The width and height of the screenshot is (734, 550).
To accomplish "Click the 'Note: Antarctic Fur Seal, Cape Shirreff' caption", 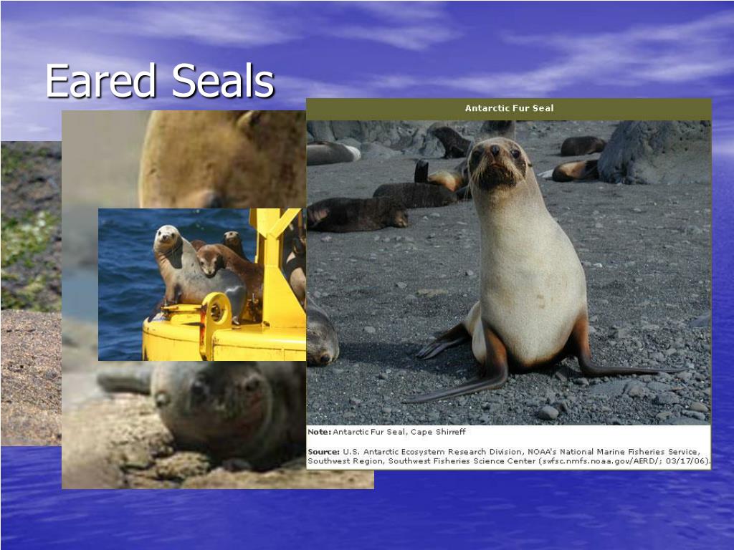I will pos(386,432).
